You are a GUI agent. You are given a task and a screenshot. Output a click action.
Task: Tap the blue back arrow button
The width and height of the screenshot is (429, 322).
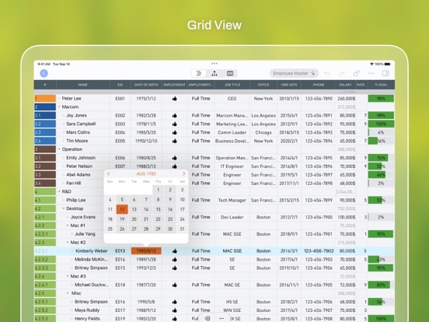[x=44, y=73]
